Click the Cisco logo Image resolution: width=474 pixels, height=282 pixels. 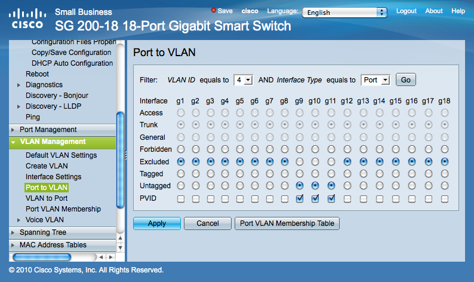pos(27,19)
